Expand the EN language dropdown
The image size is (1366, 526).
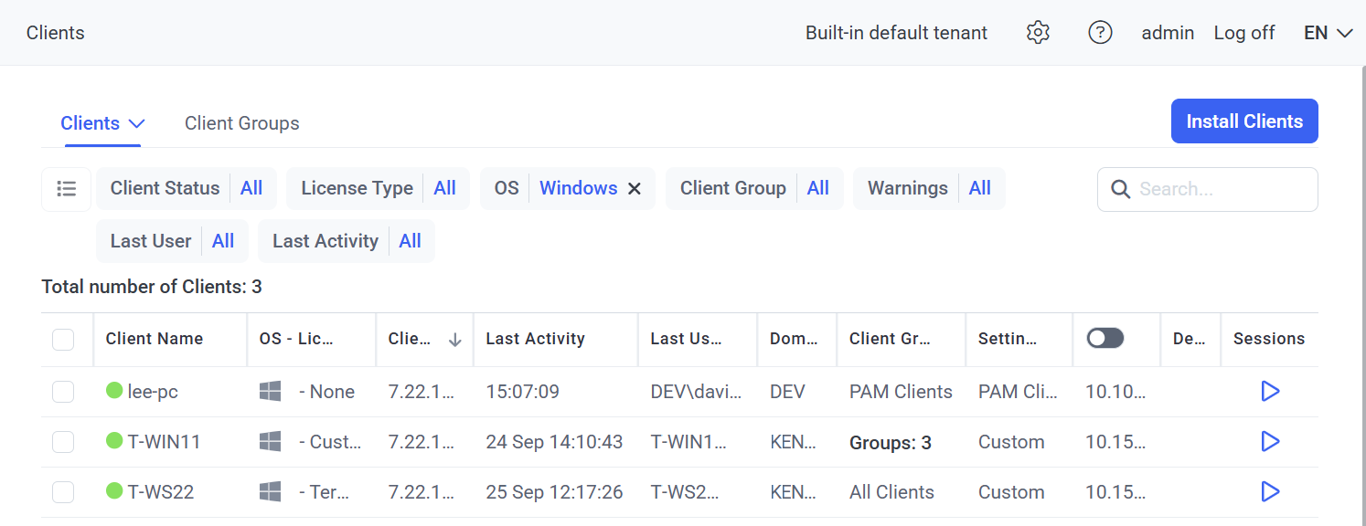(x=1328, y=33)
